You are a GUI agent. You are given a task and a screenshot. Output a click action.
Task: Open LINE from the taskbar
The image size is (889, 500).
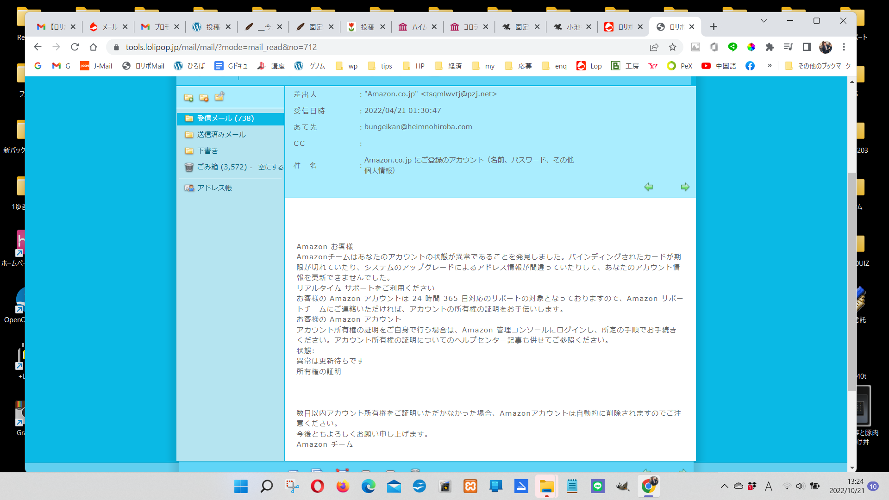pos(598,486)
